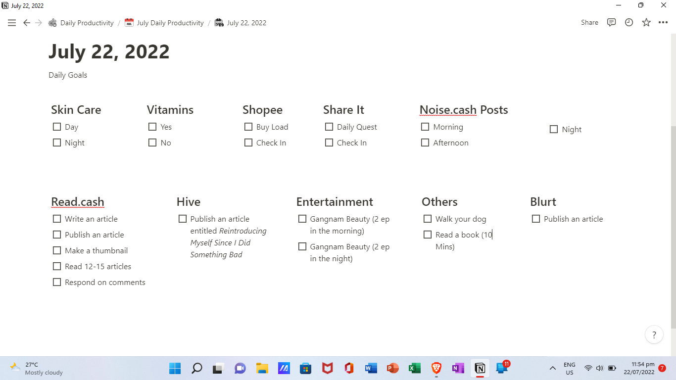
Task: Click the July 22, 2022 breadcrumb
Action: pyautogui.click(x=241, y=23)
